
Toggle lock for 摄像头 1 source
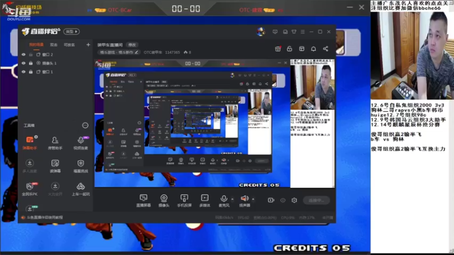point(31,63)
